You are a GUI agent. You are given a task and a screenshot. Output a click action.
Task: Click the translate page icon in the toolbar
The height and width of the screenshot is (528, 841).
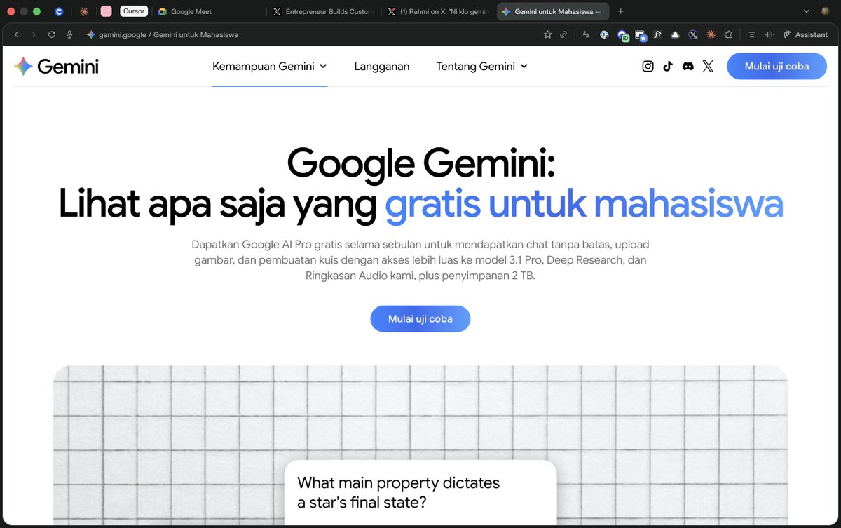click(x=586, y=34)
